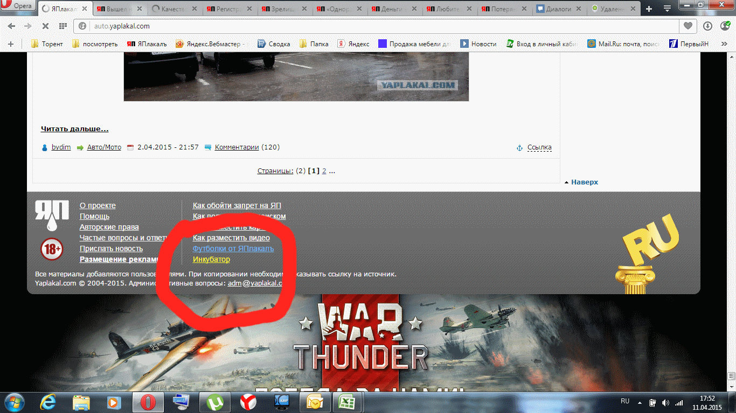The height and width of the screenshot is (413, 736).
Task: Open author profile 'bydim'
Action: [x=61, y=147]
